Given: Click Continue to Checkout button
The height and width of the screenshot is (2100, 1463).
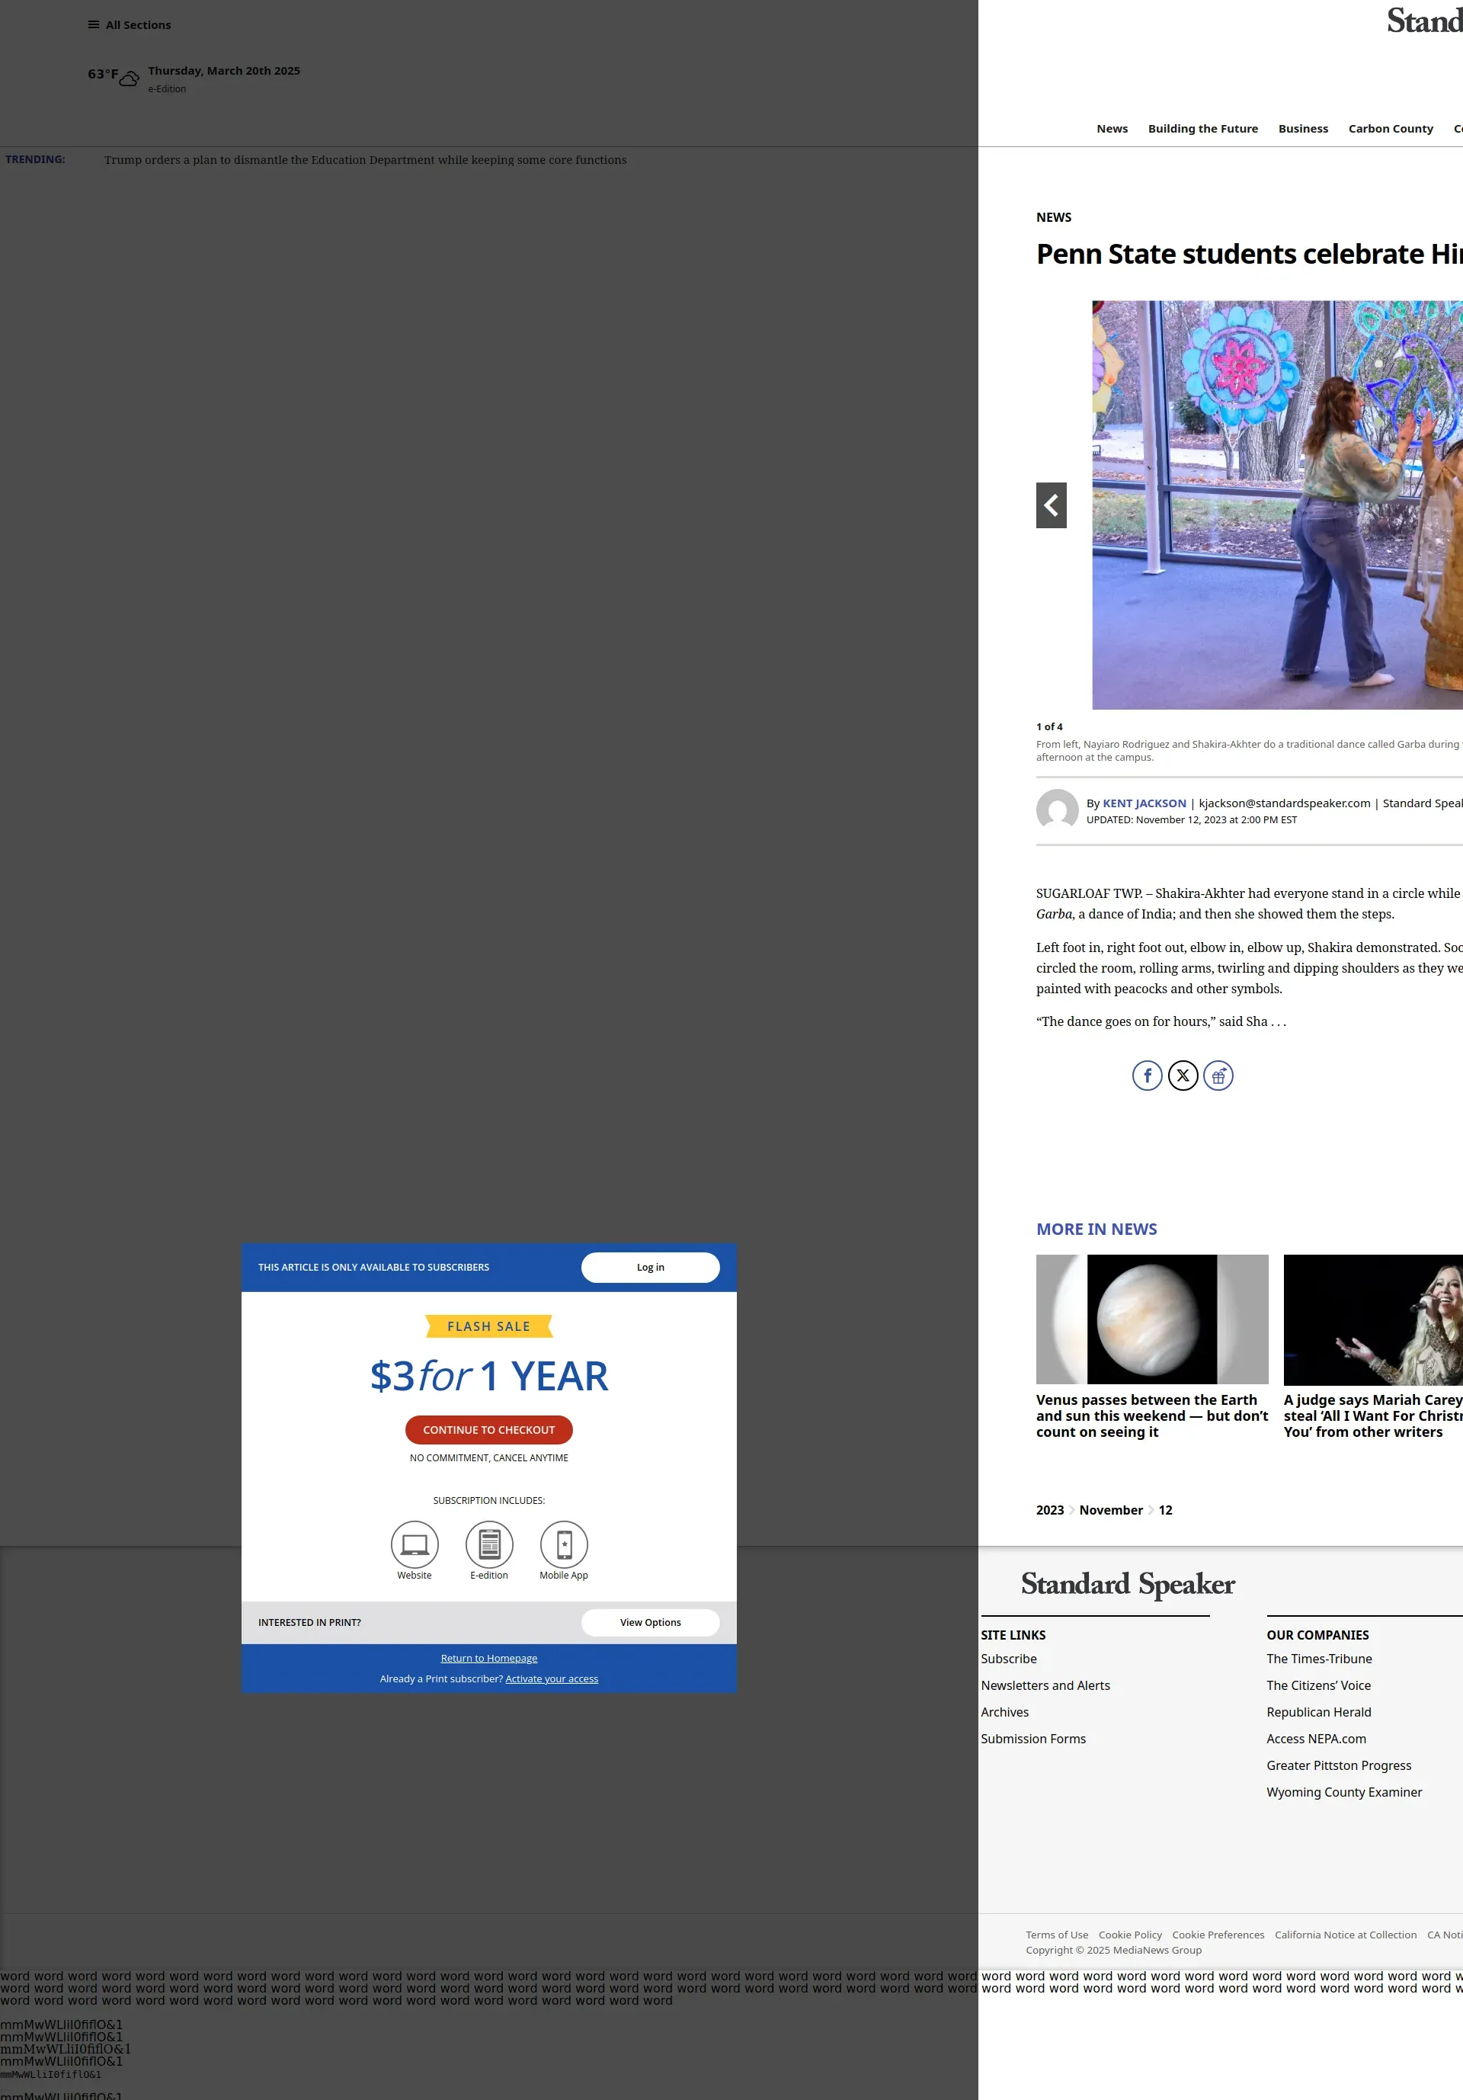Looking at the screenshot, I should 488,1429.
